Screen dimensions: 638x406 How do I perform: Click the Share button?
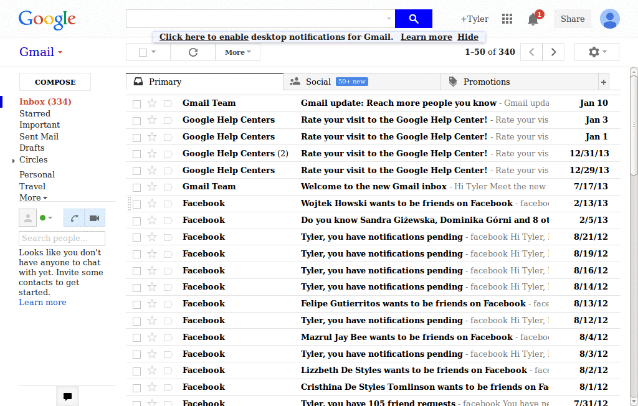(573, 19)
